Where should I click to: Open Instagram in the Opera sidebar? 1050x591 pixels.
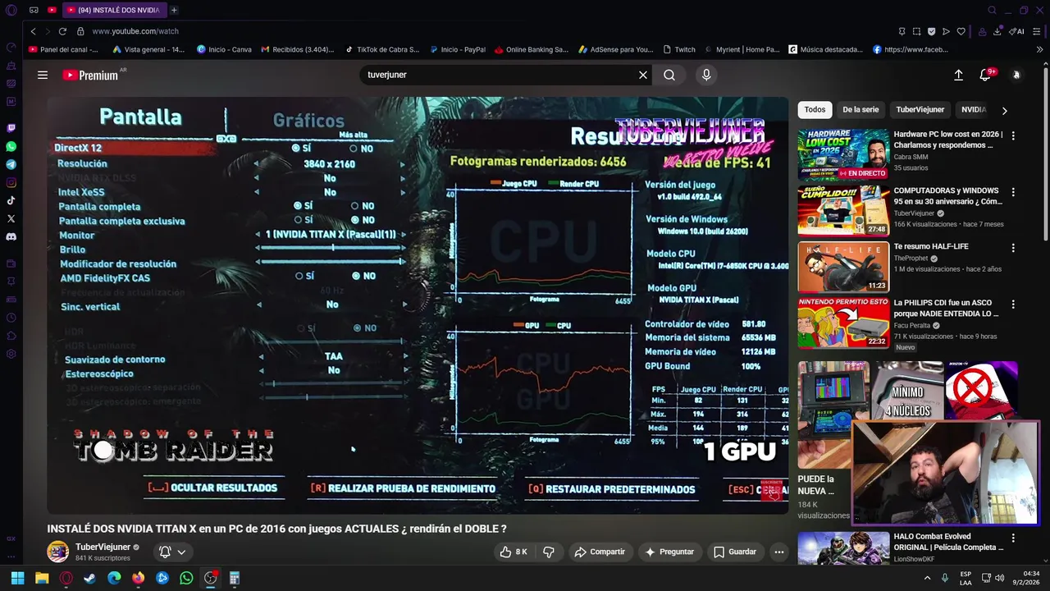click(x=11, y=182)
